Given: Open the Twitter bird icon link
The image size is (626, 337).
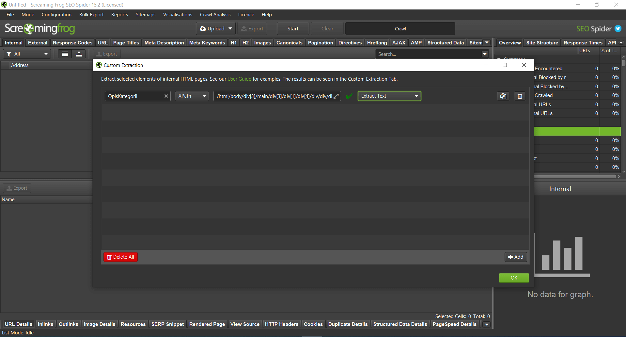Looking at the screenshot, I should 618,29.
